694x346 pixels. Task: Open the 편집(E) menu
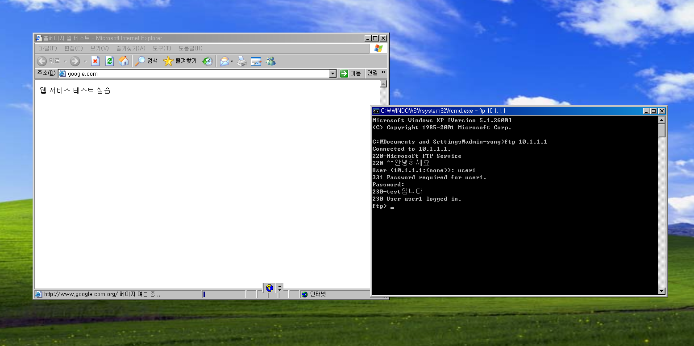point(73,48)
